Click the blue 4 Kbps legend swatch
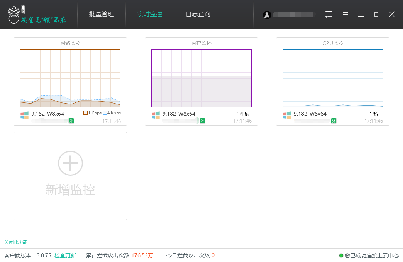 click(x=105, y=113)
